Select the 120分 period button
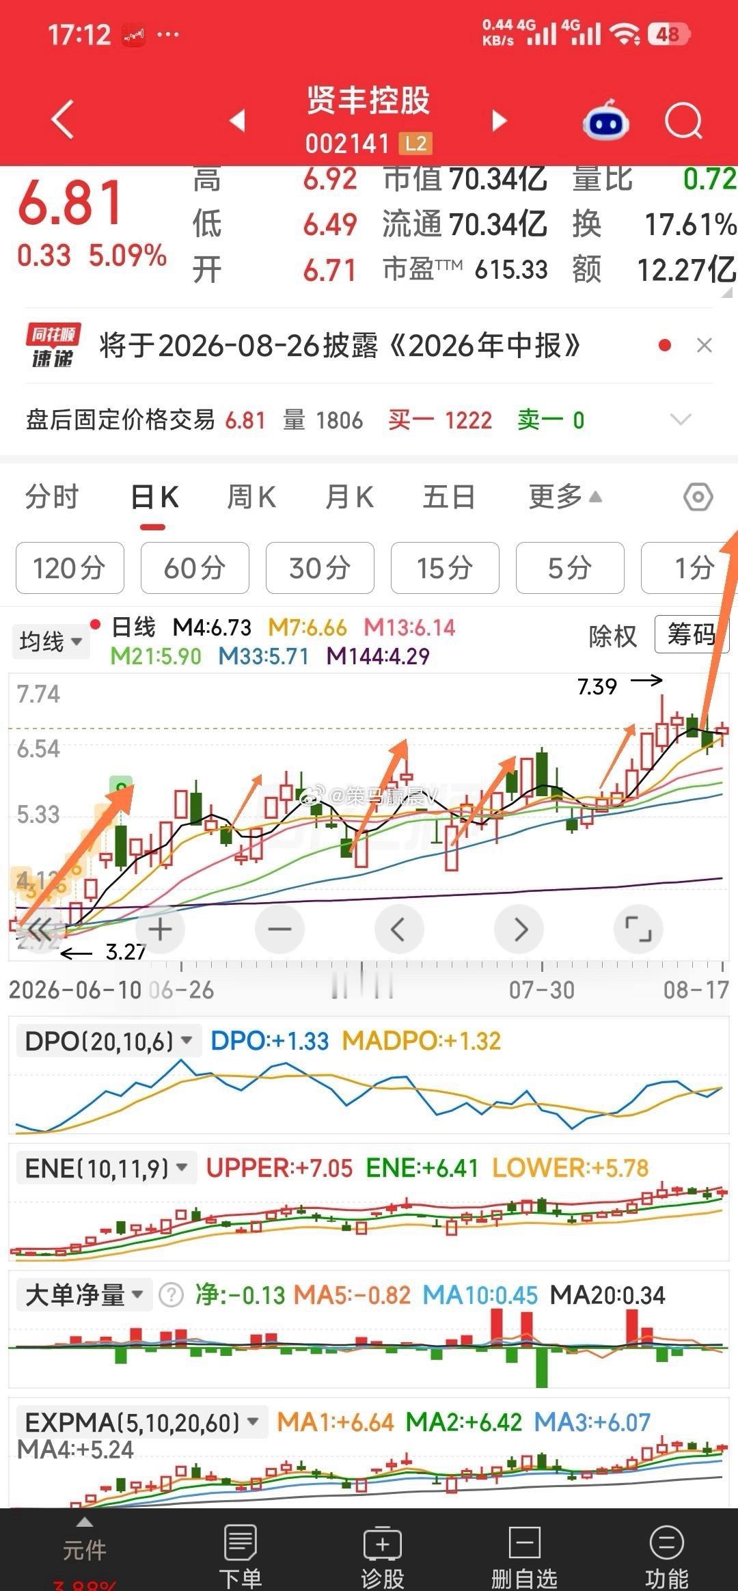738x1591 pixels. pyautogui.click(x=70, y=568)
